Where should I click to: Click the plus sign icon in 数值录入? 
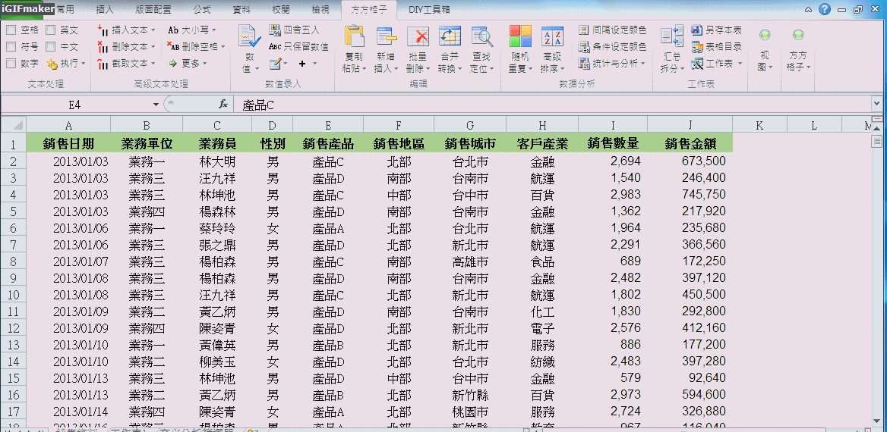(x=302, y=64)
